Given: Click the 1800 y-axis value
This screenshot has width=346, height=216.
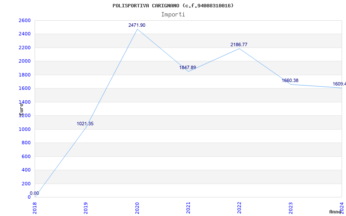Looking at the screenshot, I should (25, 75).
